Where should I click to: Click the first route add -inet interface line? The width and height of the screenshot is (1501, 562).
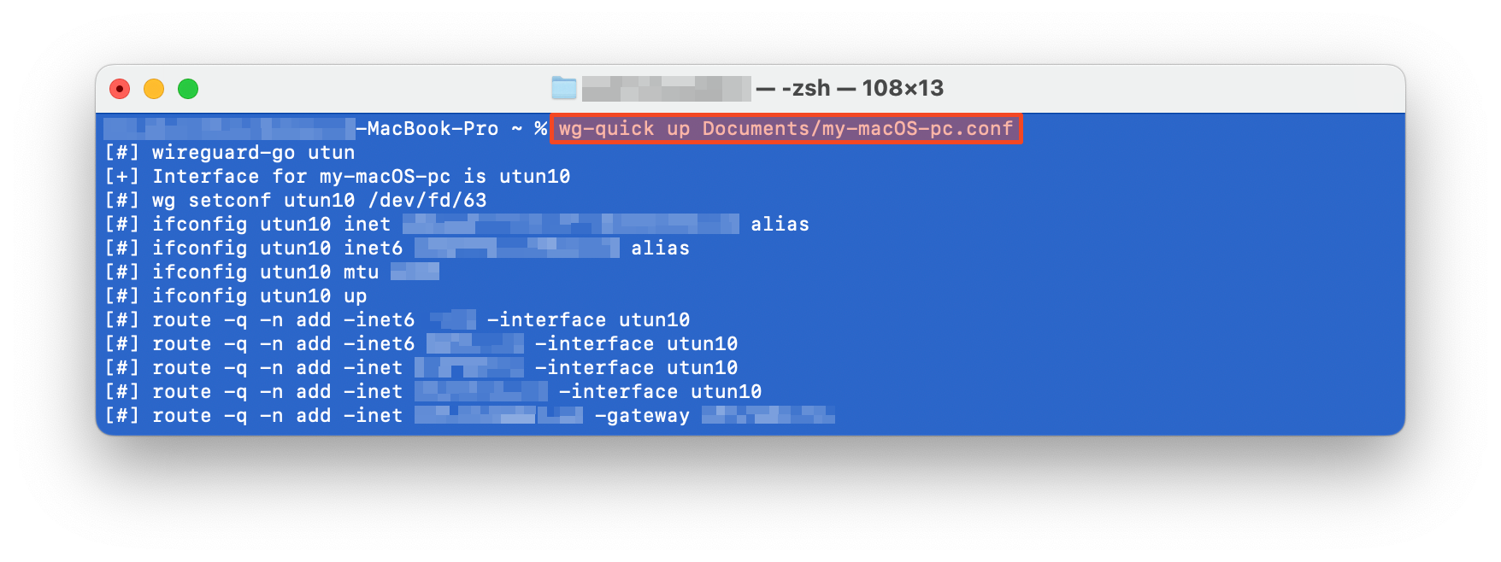tap(421, 368)
